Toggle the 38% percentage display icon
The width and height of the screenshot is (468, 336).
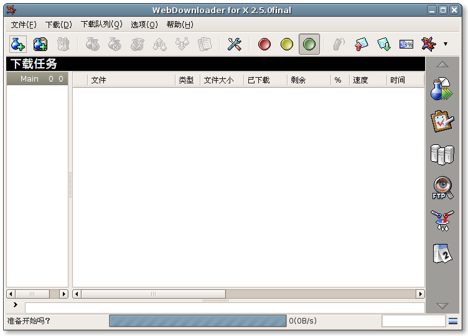click(406, 44)
